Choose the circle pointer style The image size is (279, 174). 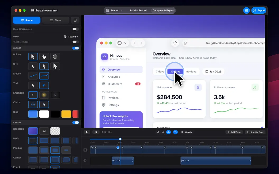click(55, 57)
